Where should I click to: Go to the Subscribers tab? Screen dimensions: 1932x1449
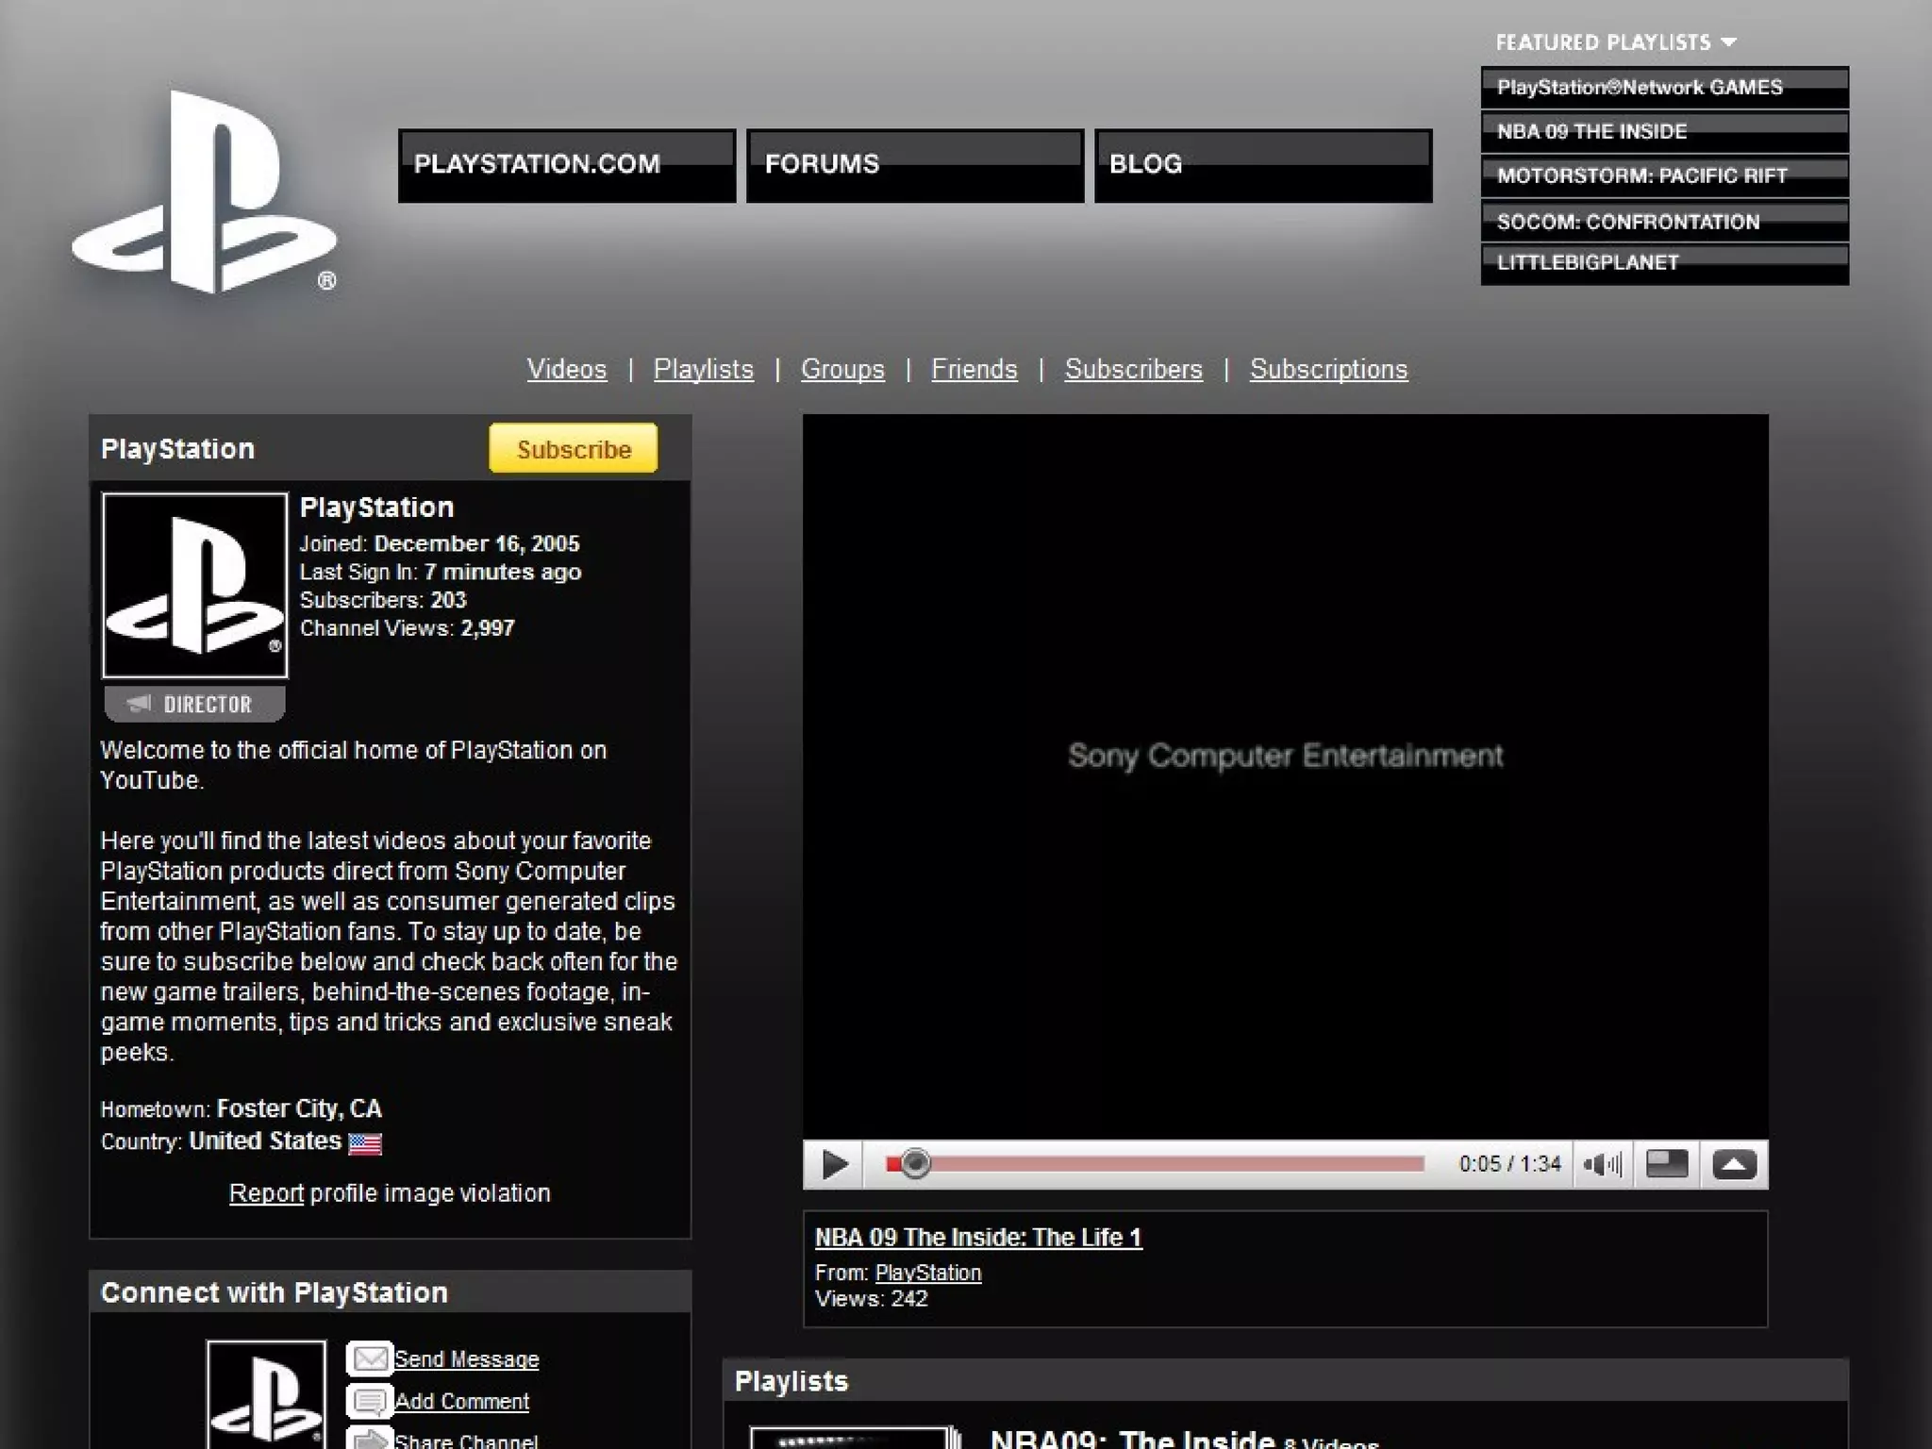click(x=1133, y=369)
